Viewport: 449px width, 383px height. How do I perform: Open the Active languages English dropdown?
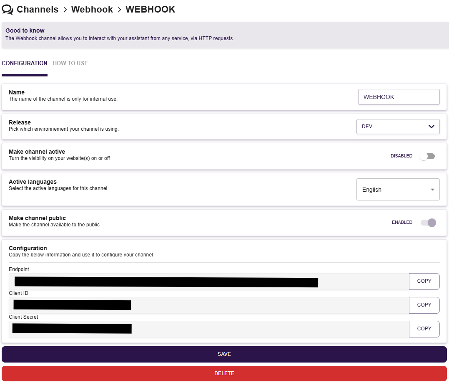coord(398,189)
